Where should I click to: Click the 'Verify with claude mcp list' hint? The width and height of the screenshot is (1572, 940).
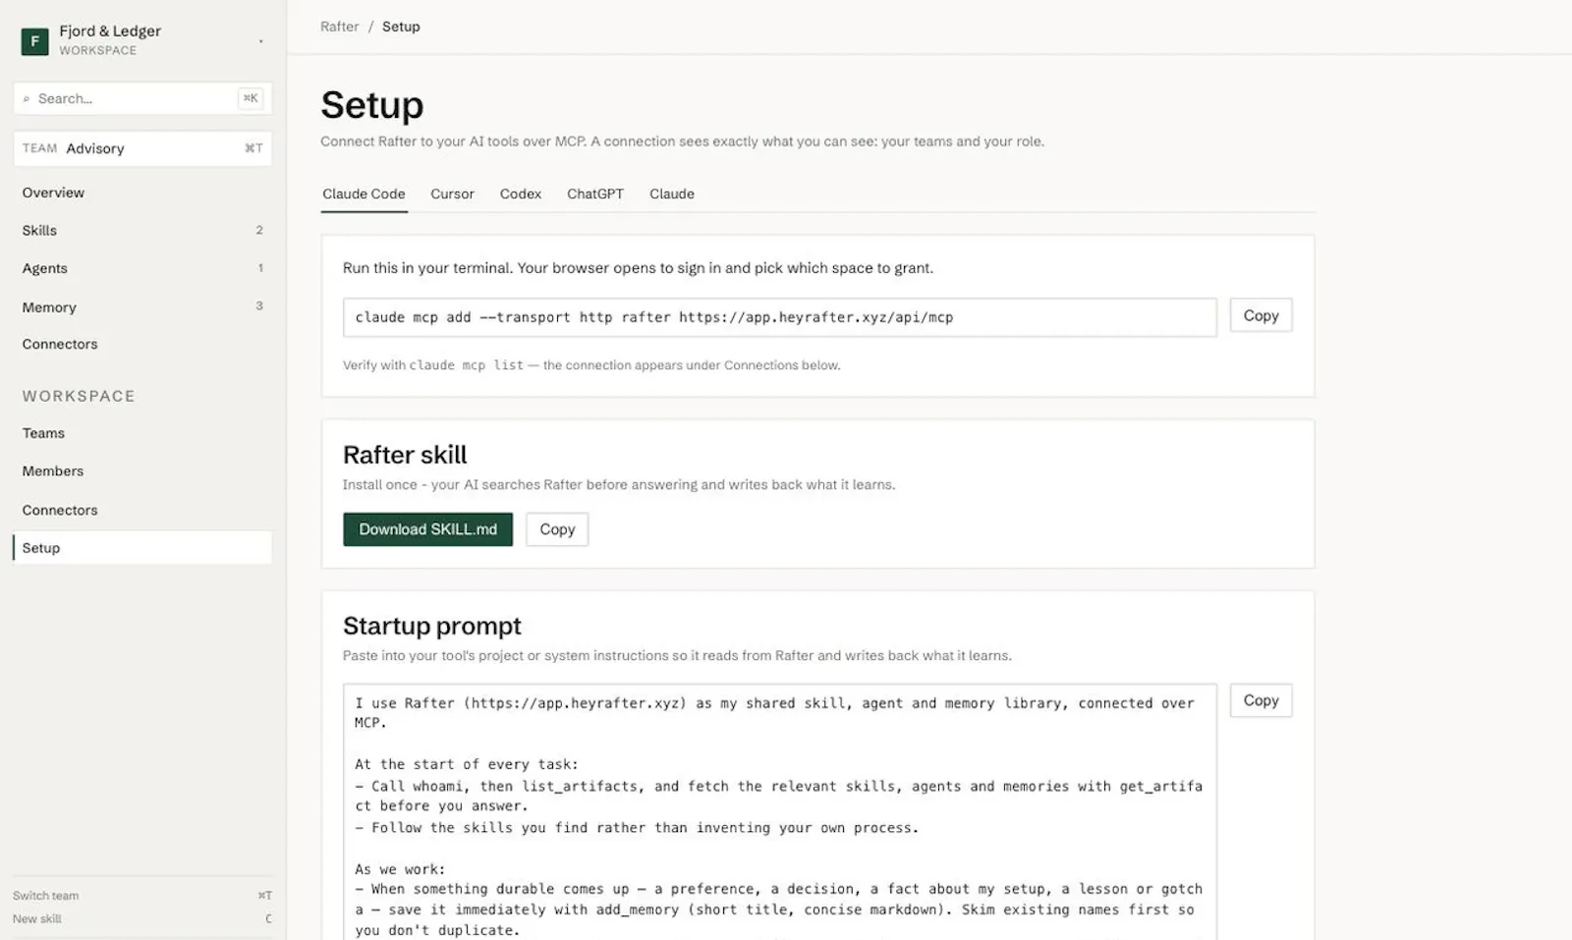(x=591, y=365)
